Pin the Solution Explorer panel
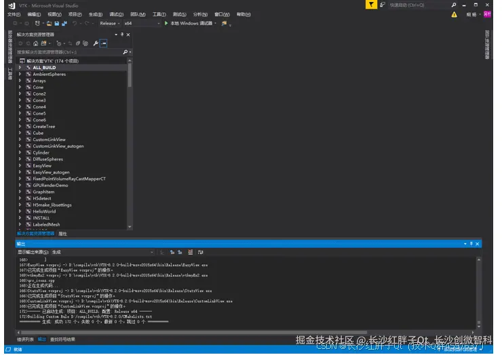The width and height of the screenshot is (502, 355). [122, 35]
